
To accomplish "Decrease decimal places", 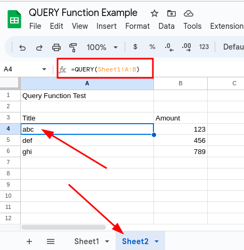I will [x=169, y=47].
